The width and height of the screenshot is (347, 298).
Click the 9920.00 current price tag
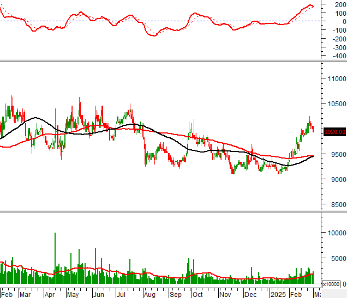click(334, 132)
